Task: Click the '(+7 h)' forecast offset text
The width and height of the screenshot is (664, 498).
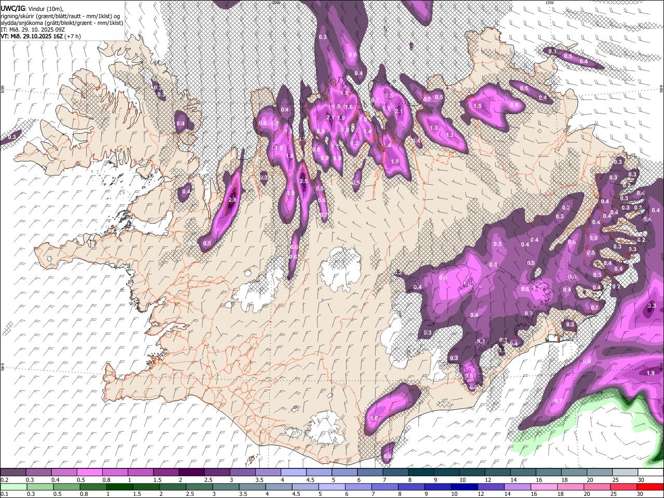Action: click(x=73, y=36)
